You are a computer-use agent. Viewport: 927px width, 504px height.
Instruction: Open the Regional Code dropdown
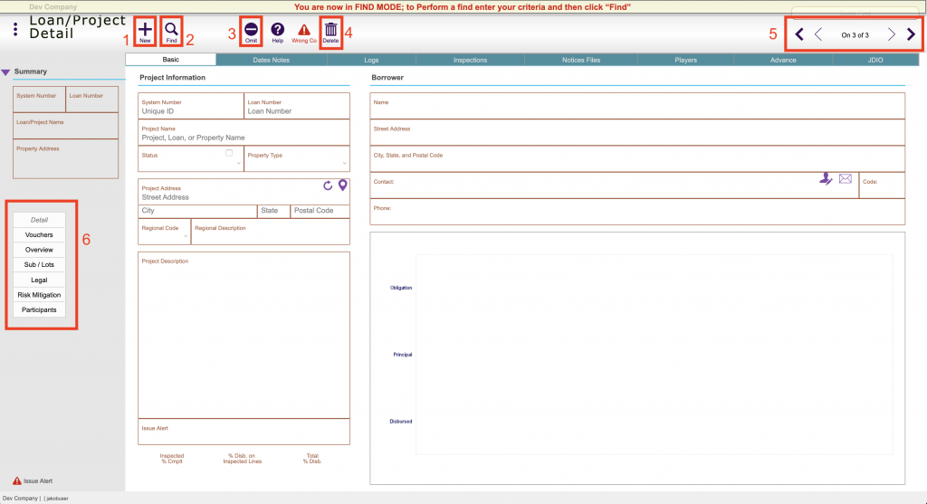(x=186, y=236)
